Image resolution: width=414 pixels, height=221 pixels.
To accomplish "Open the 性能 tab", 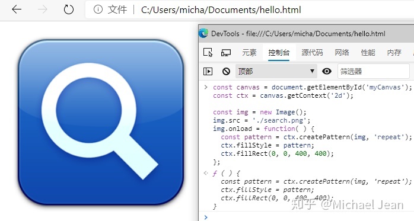I will (368, 53).
